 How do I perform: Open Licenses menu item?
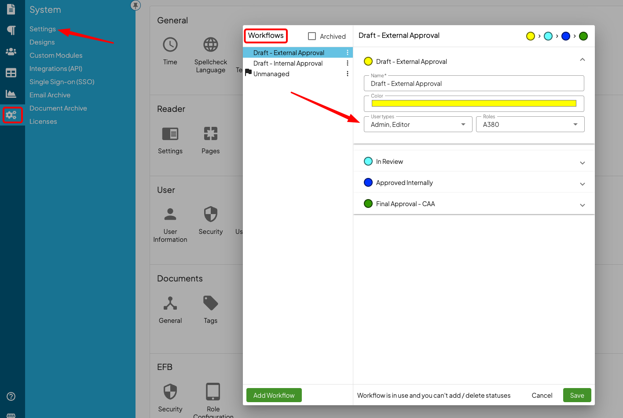(43, 122)
